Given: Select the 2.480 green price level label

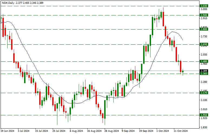Looking at the screenshot, I should [x=204, y=61].
